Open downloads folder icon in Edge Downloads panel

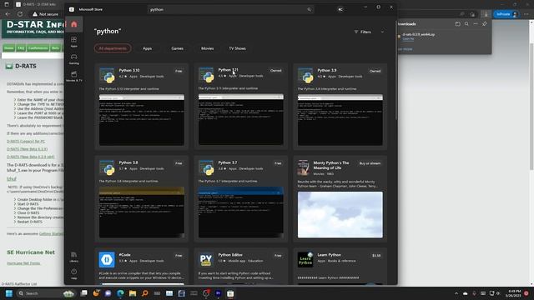coord(458,24)
